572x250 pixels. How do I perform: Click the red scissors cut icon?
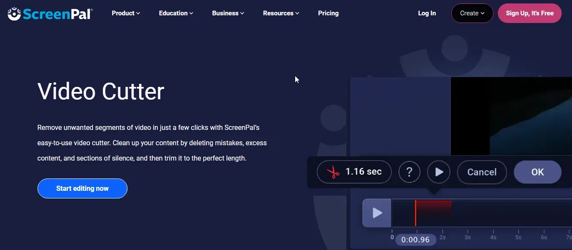click(x=333, y=172)
